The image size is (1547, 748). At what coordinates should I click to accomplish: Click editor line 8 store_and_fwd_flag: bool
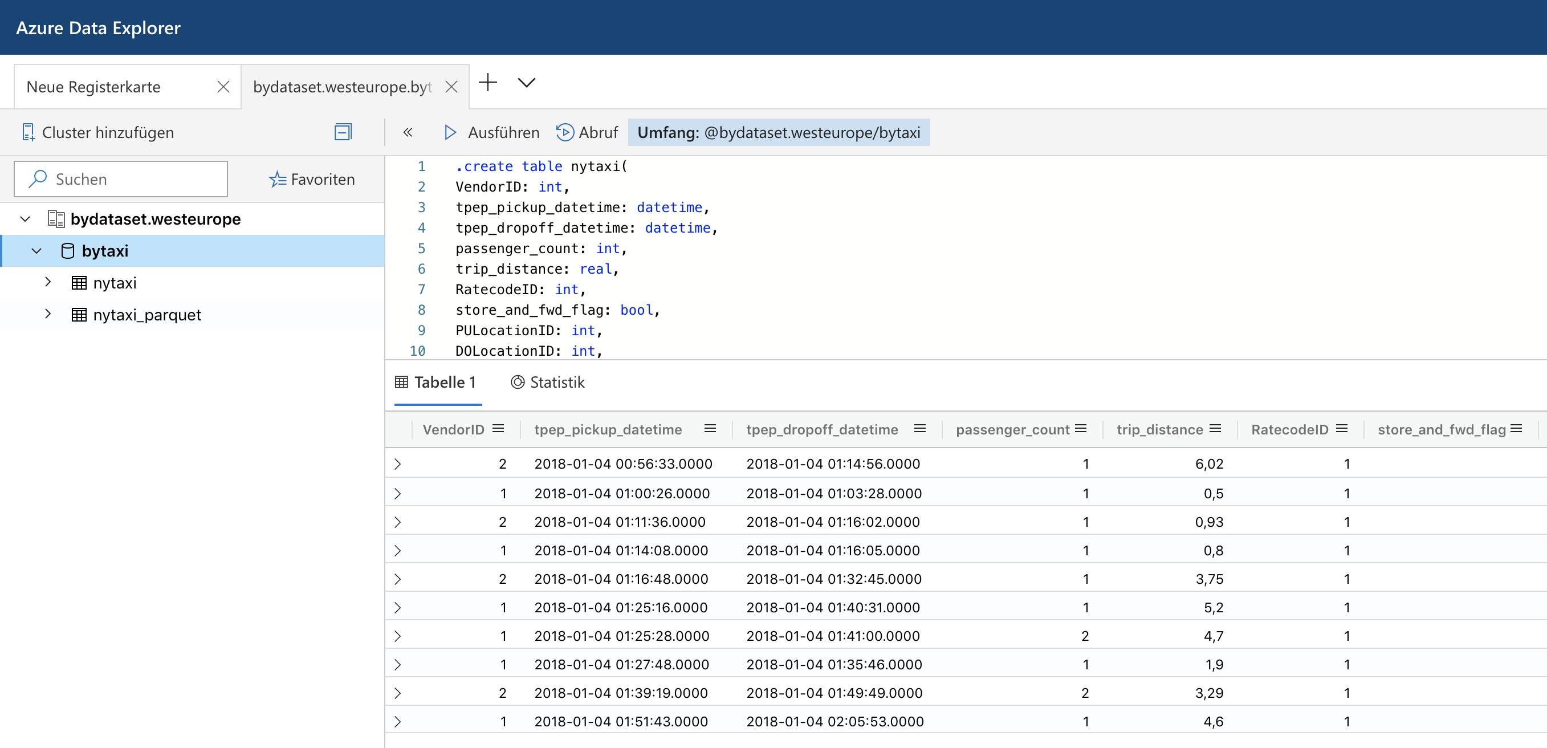557,310
